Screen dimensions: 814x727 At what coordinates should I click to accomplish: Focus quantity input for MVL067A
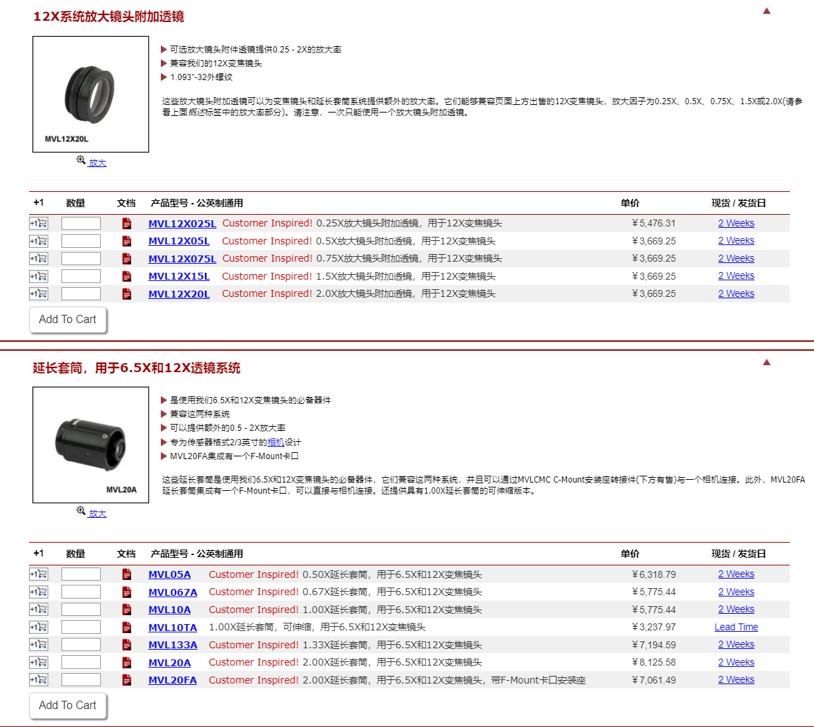(x=81, y=592)
